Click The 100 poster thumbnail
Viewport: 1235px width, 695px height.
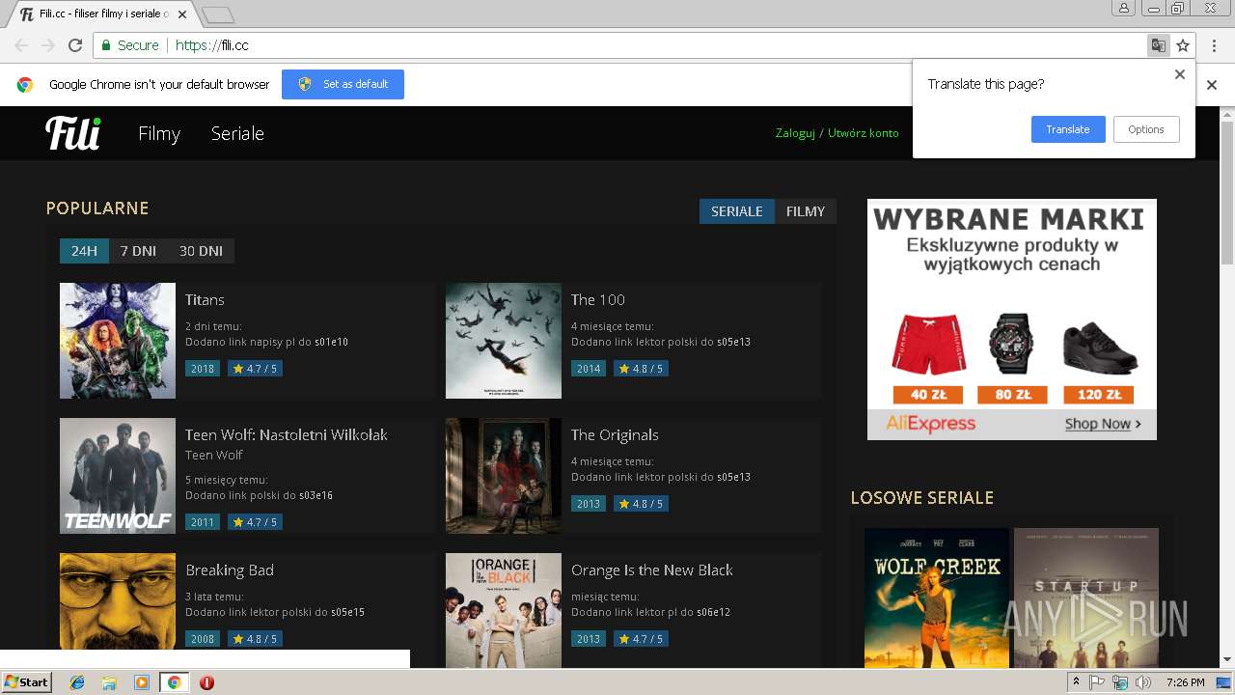[x=504, y=341]
